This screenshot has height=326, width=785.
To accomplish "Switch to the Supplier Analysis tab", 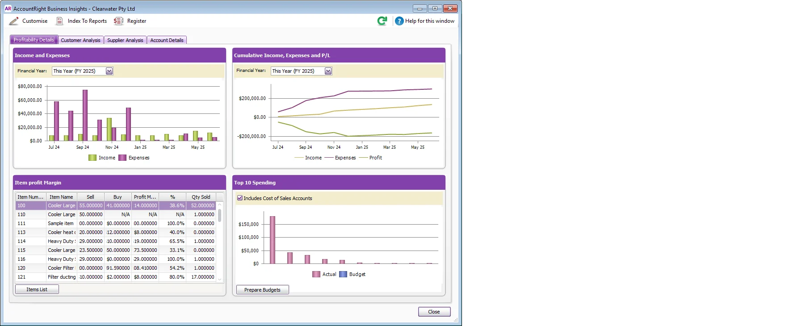I will [125, 40].
